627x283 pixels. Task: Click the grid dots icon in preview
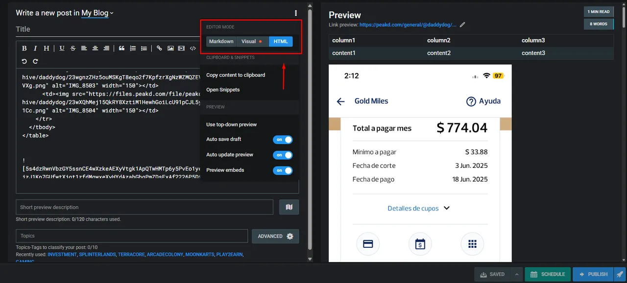pyautogui.click(x=472, y=244)
